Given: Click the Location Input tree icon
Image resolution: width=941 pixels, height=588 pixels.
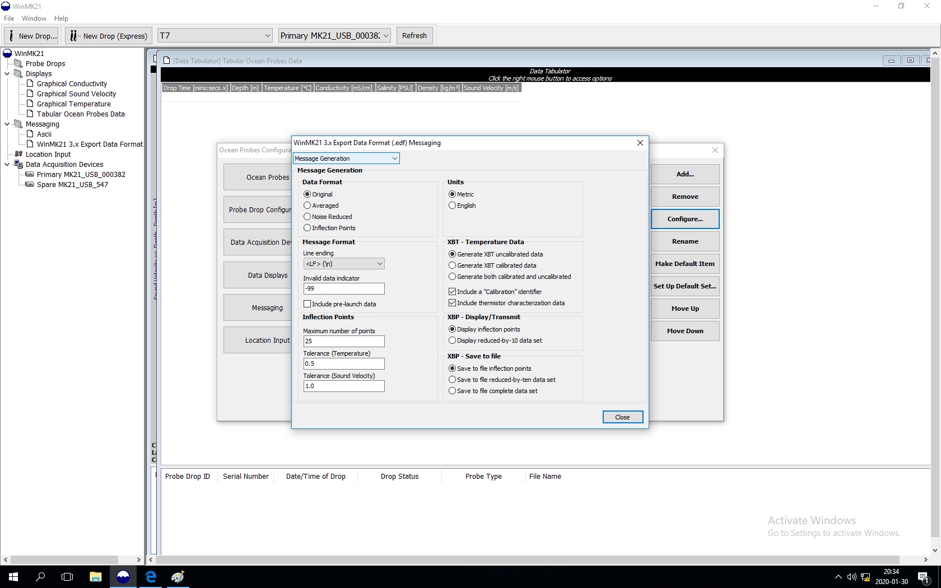Looking at the screenshot, I should tap(18, 154).
